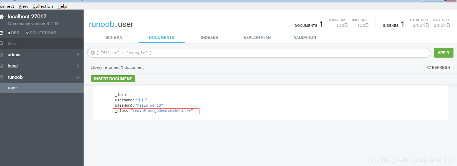Click the 2 COLLECTIONS counter
This screenshot has width=457, height=166.
[41, 33]
